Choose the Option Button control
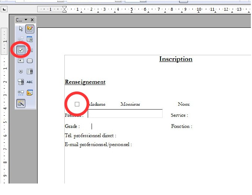Image resolution: width=252 pixels, height=195 pixels. pyautogui.click(x=21, y=72)
